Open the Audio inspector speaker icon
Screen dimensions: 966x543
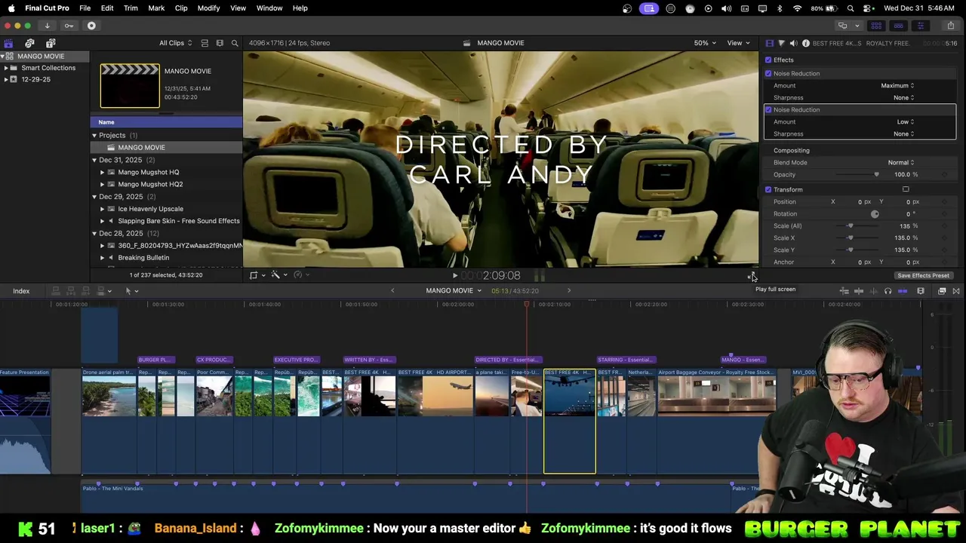pyautogui.click(x=793, y=43)
